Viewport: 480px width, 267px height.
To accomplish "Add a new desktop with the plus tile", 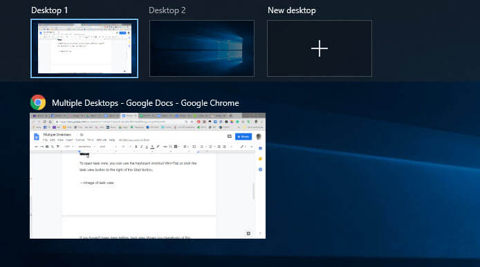I will tap(320, 48).
